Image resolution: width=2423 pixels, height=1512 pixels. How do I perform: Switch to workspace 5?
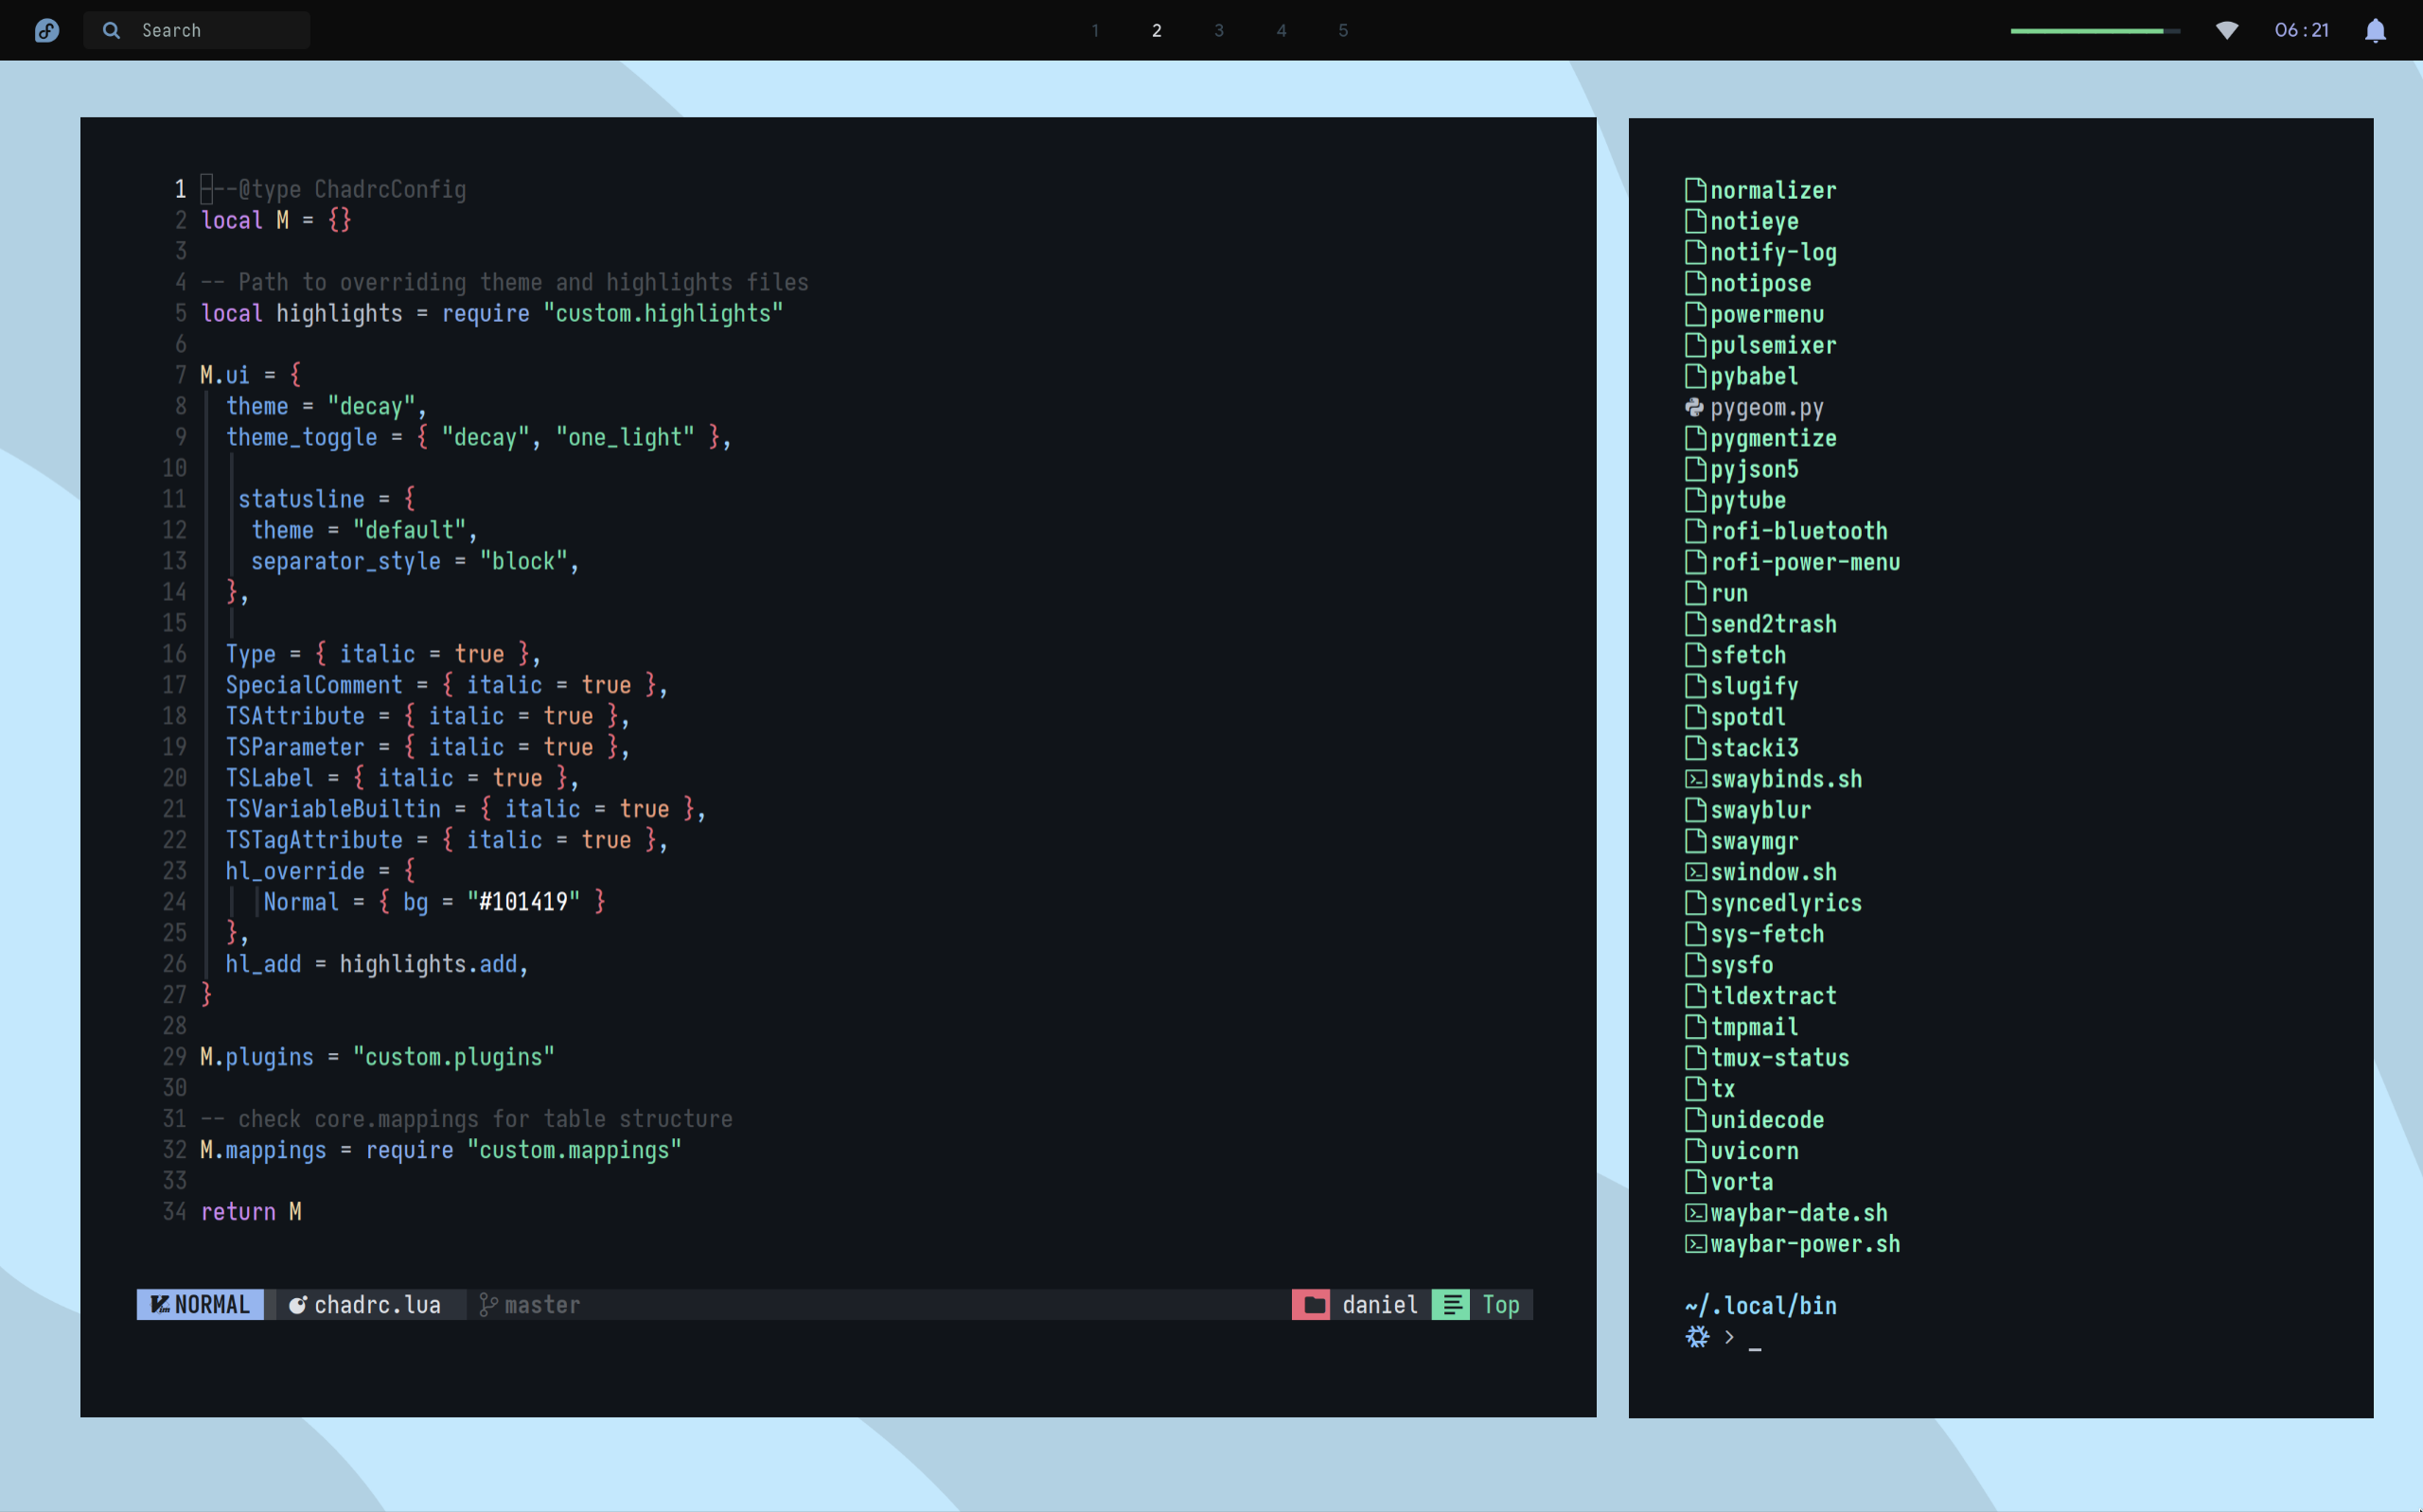pos(1342,30)
